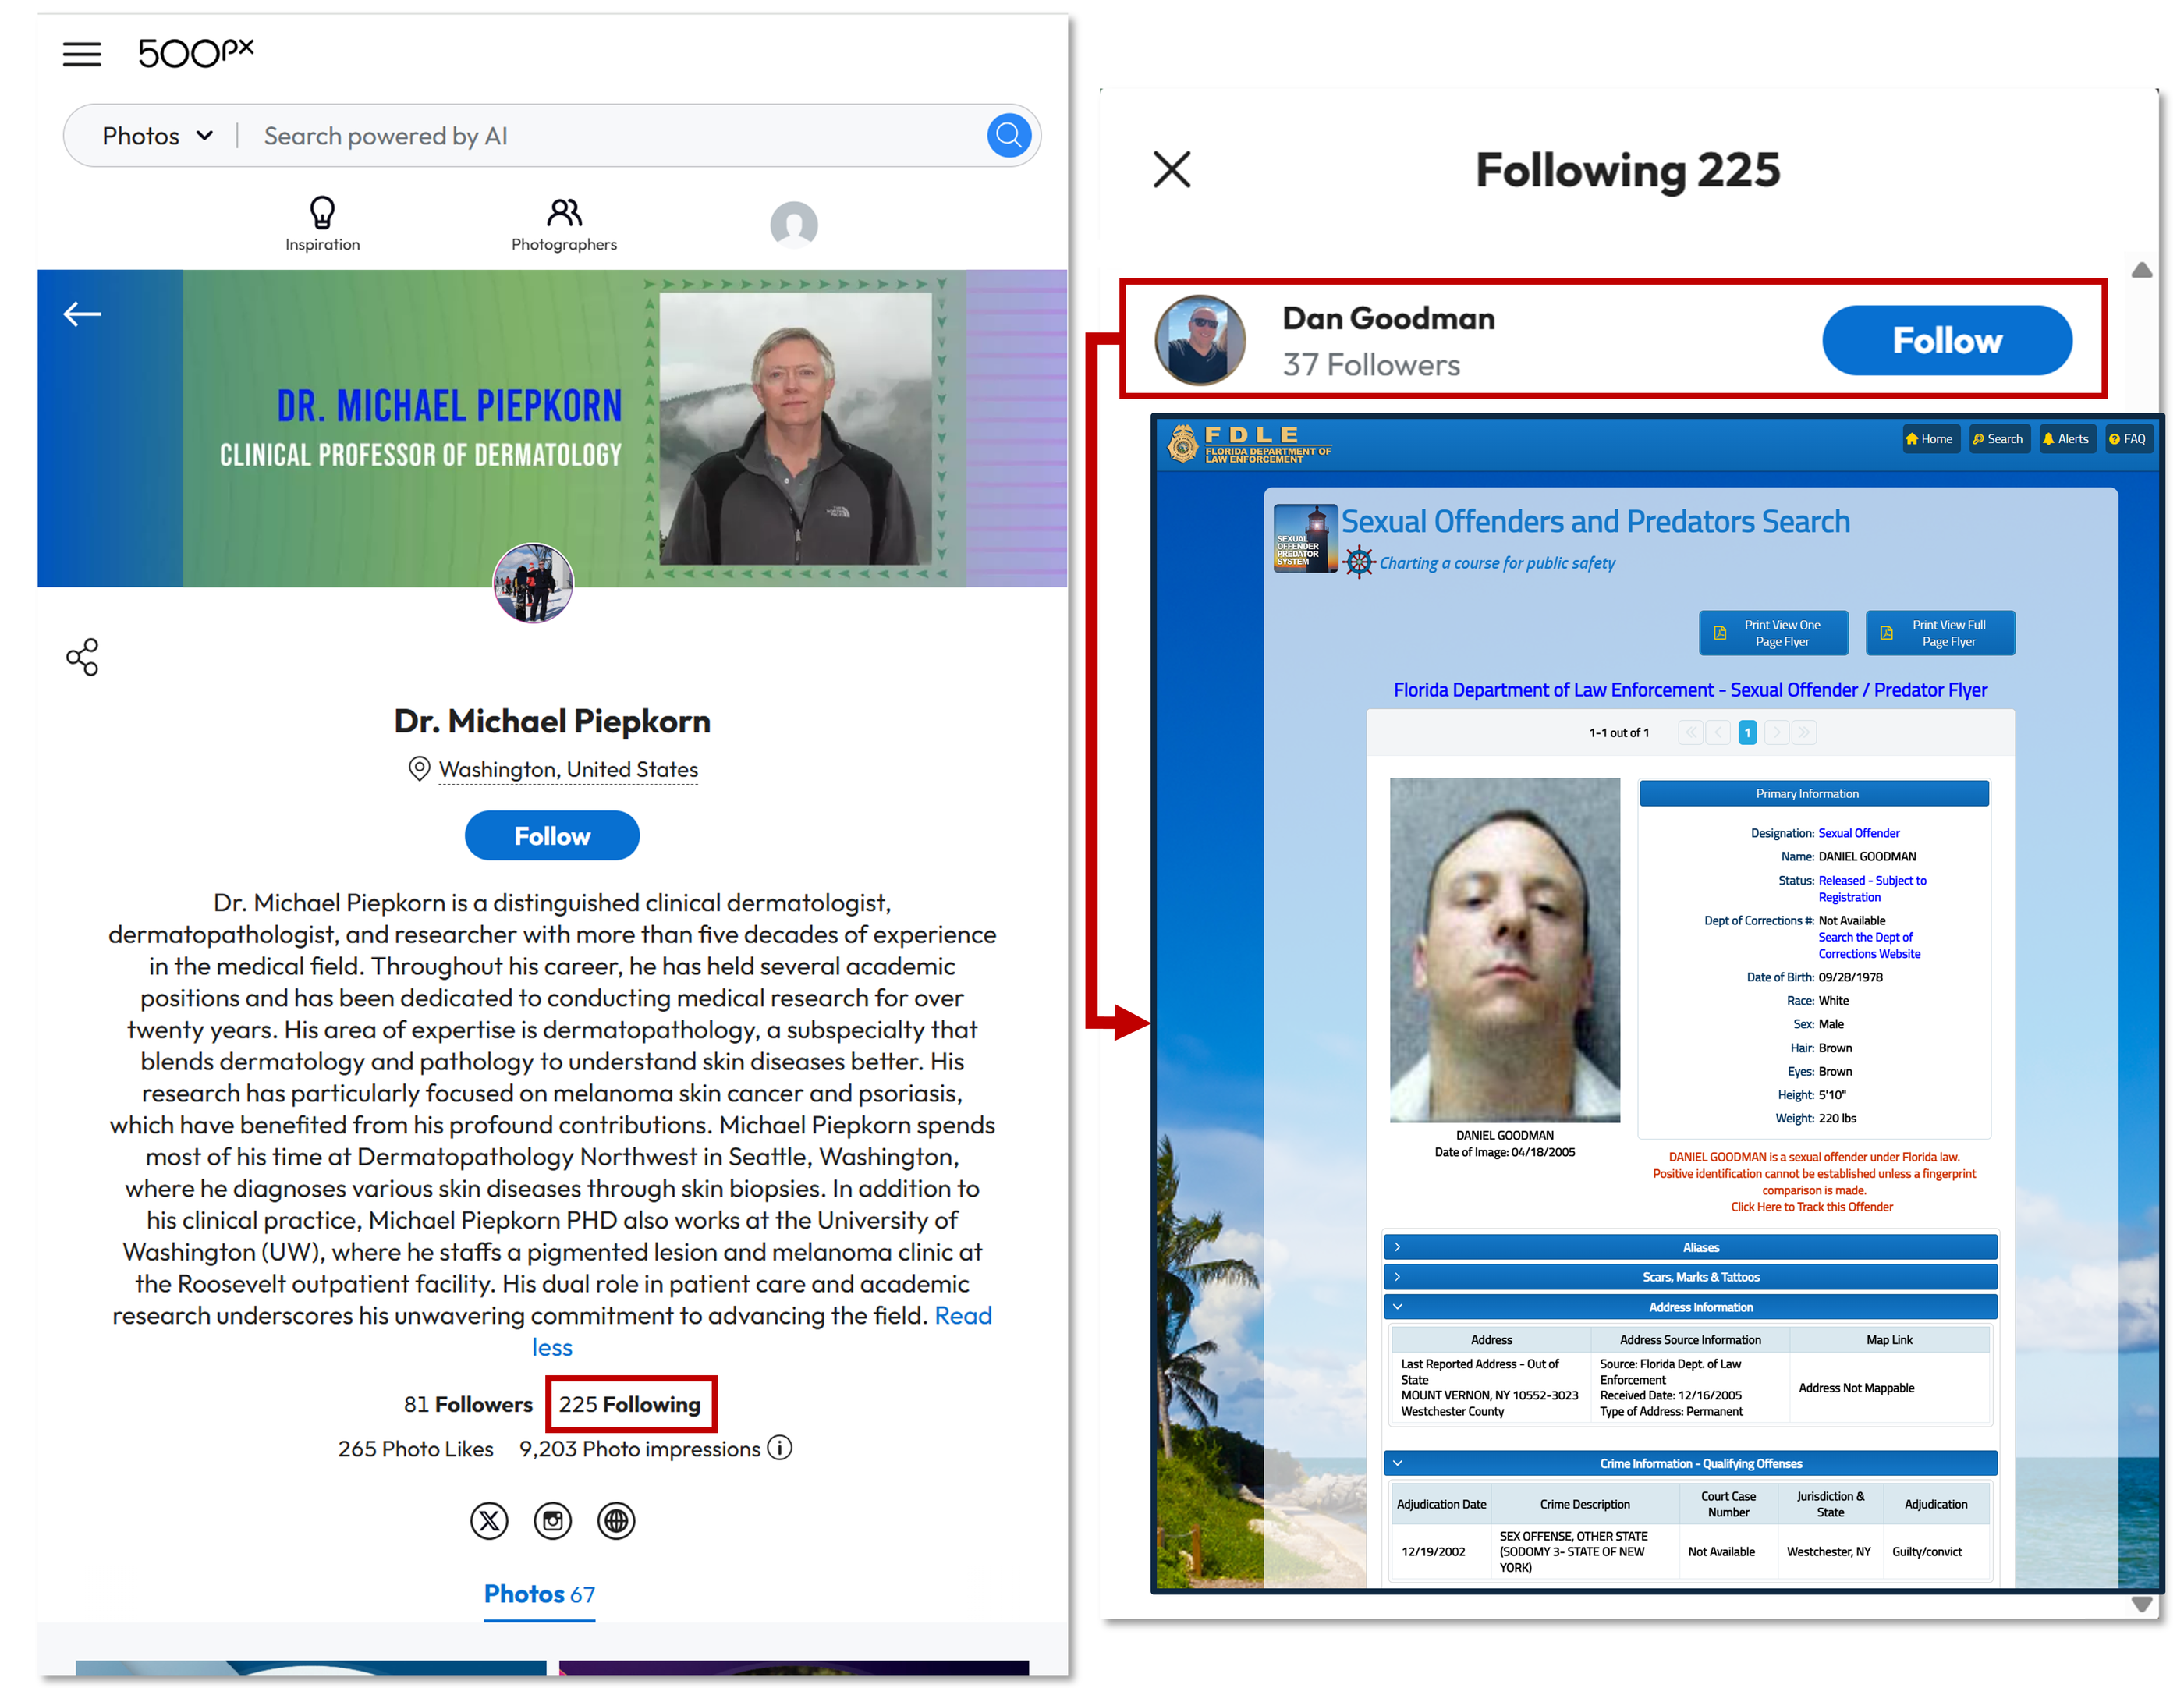Click the blue search magnifier button
The image size is (2184, 1688).
tap(1008, 135)
